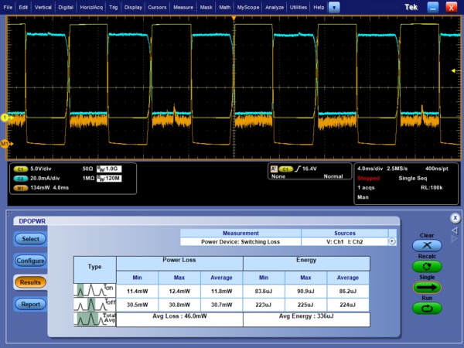
Task: Select the C2 channel badge
Action: 20,177
